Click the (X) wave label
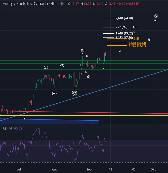Viewport: 168px width, 173px height. point(62,65)
